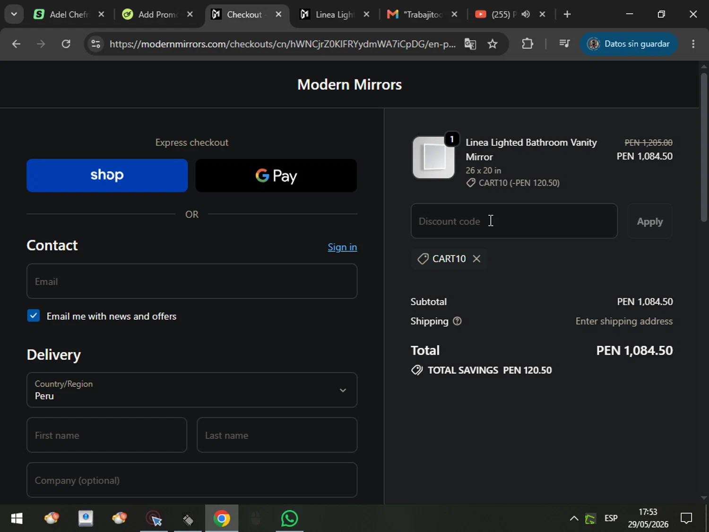Screen dimensions: 709x532
Task: Pay with Google Pay button
Action: coord(276,175)
